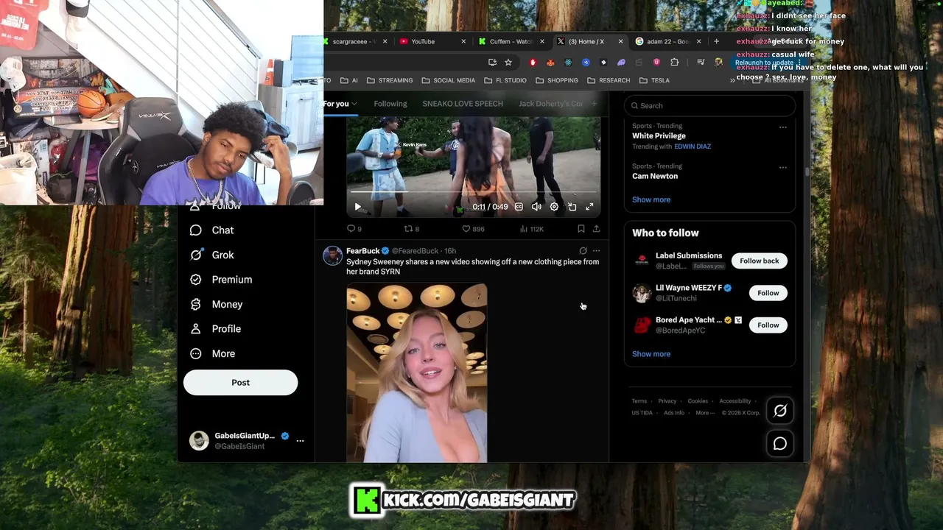Open the SOCIAL MEDIA bookmarks folder
The width and height of the screenshot is (943, 530).
(x=449, y=80)
